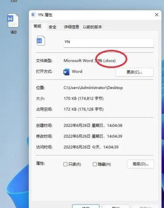Image resolution: width=164 pixels, height=208 pixels.
Task: Click the title bar document icon
Action: click(33, 15)
